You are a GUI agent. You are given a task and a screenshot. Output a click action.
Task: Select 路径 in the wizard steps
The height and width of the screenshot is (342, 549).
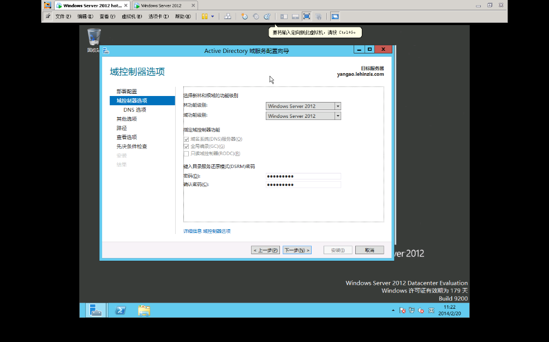(122, 128)
